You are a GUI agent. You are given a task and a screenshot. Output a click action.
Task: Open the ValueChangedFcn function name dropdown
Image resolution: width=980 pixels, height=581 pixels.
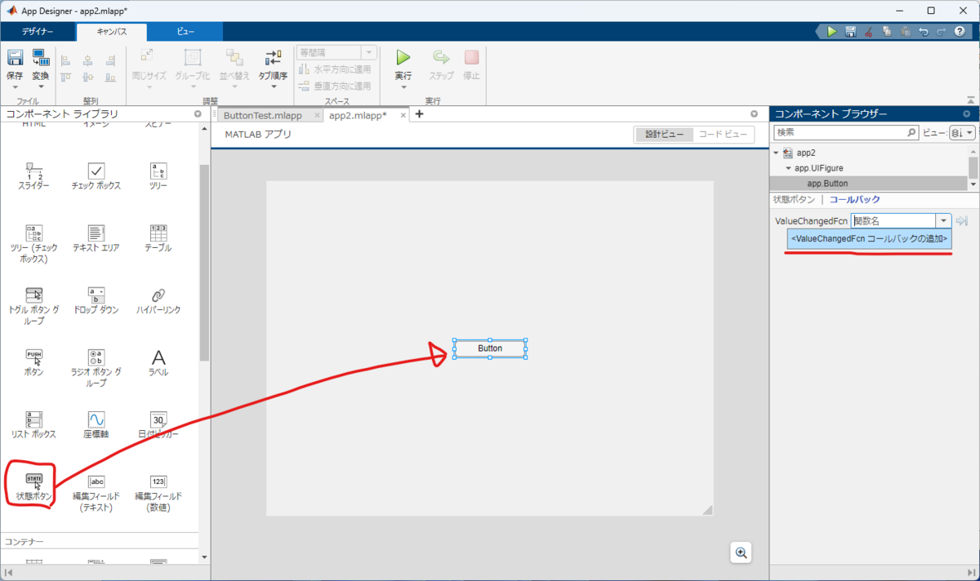pos(944,220)
